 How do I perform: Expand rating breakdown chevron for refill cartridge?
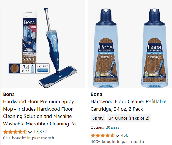[118, 136]
